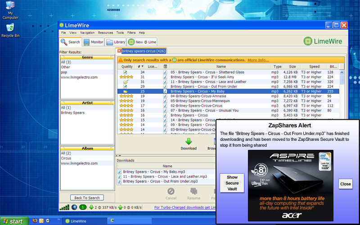Sort results by the # column arrow
The image size is (360, 225).
point(143,66)
